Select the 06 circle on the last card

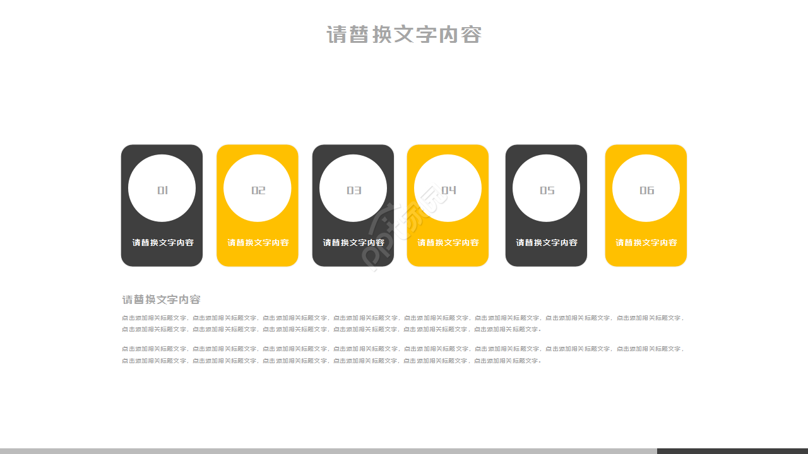pos(646,187)
